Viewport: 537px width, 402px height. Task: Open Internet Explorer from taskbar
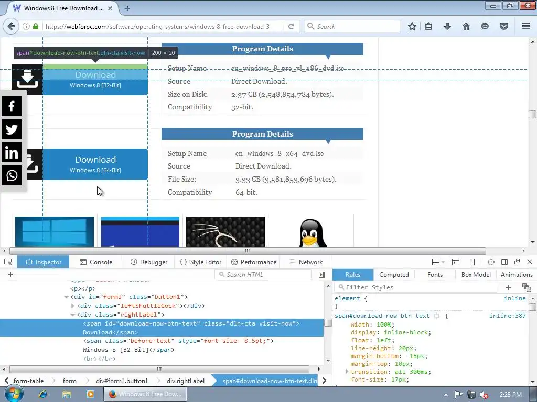pyautogui.click(x=43, y=394)
